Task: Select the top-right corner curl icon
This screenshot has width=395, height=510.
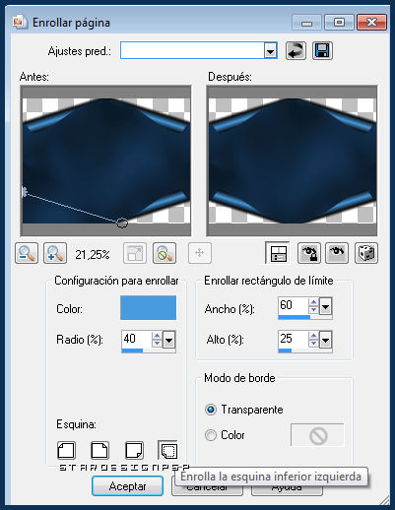Action: pyautogui.click(x=99, y=450)
